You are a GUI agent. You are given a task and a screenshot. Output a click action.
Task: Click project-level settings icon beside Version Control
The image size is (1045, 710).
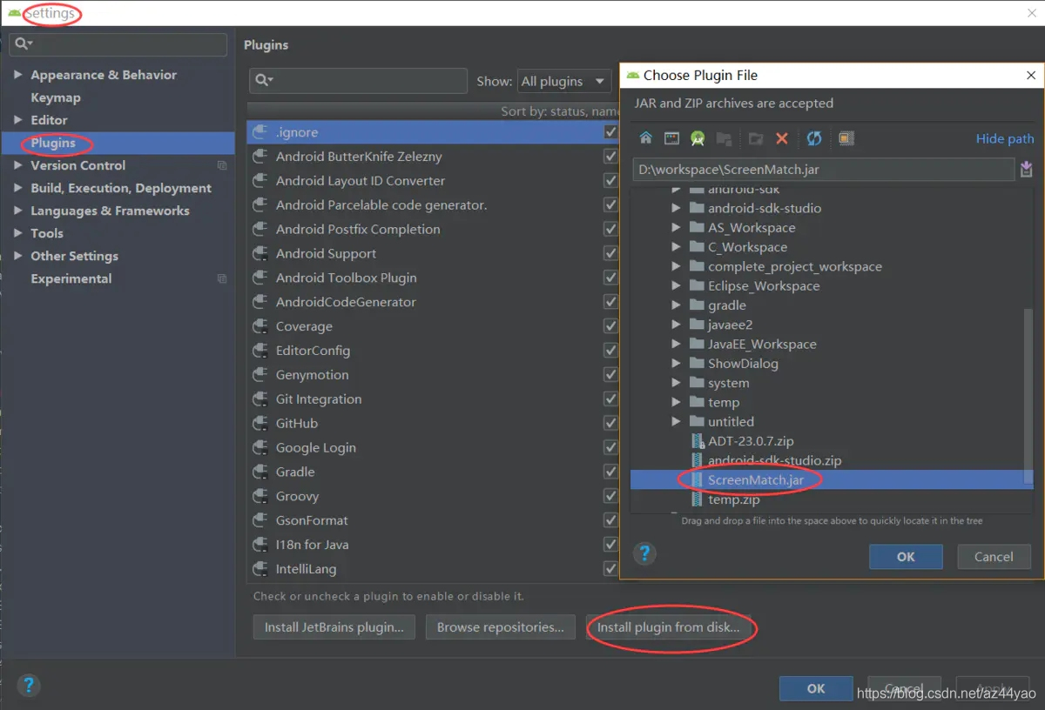(x=222, y=165)
